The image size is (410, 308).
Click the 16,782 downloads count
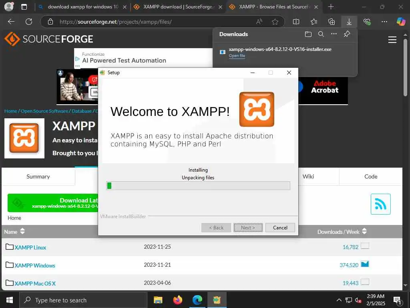tap(350, 247)
